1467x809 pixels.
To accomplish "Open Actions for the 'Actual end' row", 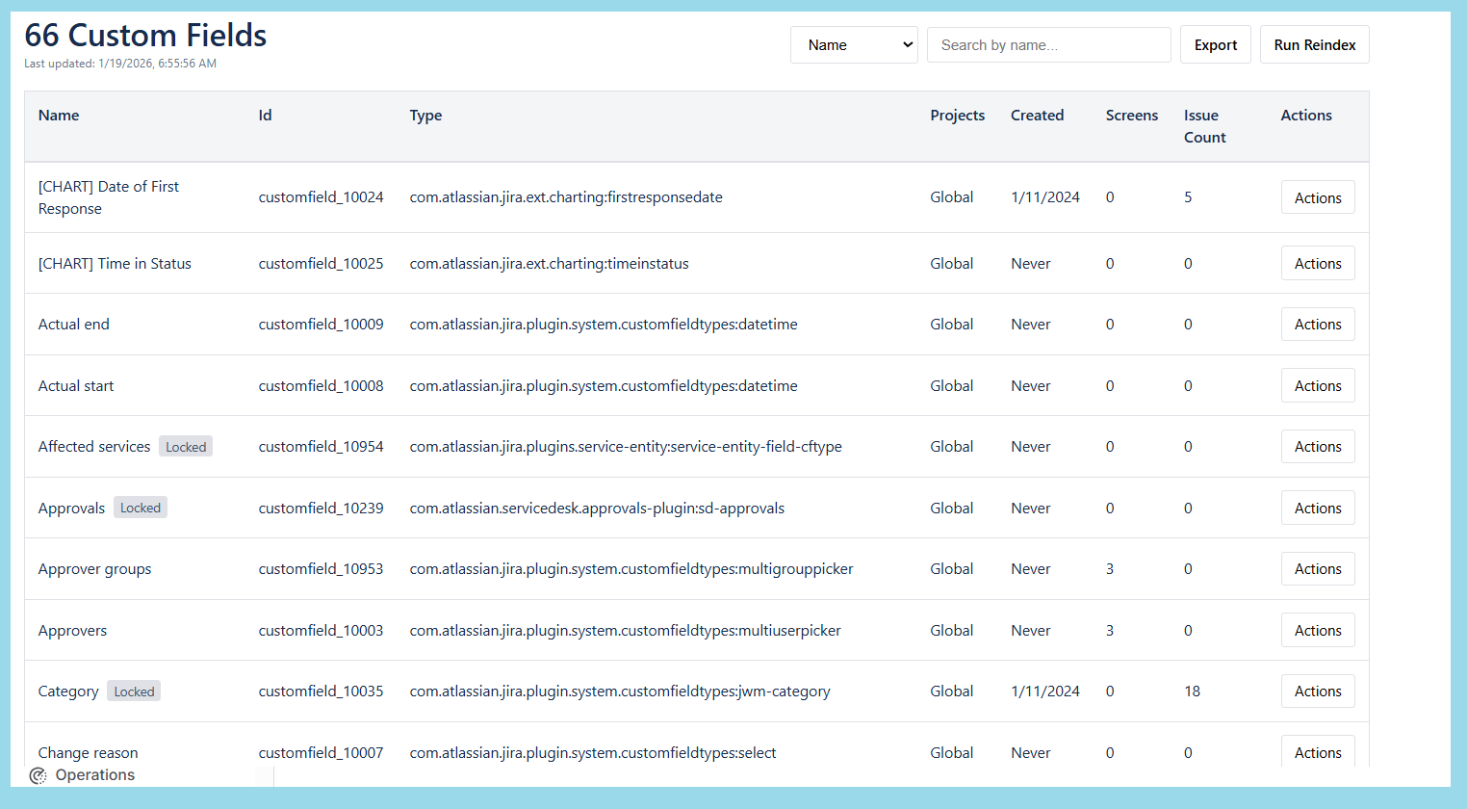I will pos(1317,324).
